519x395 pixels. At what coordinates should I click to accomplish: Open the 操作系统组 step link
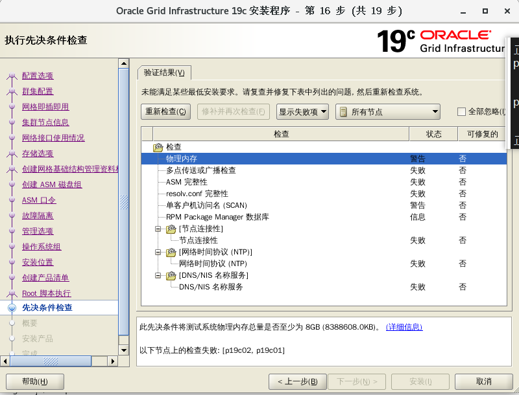[x=42, y=247]
